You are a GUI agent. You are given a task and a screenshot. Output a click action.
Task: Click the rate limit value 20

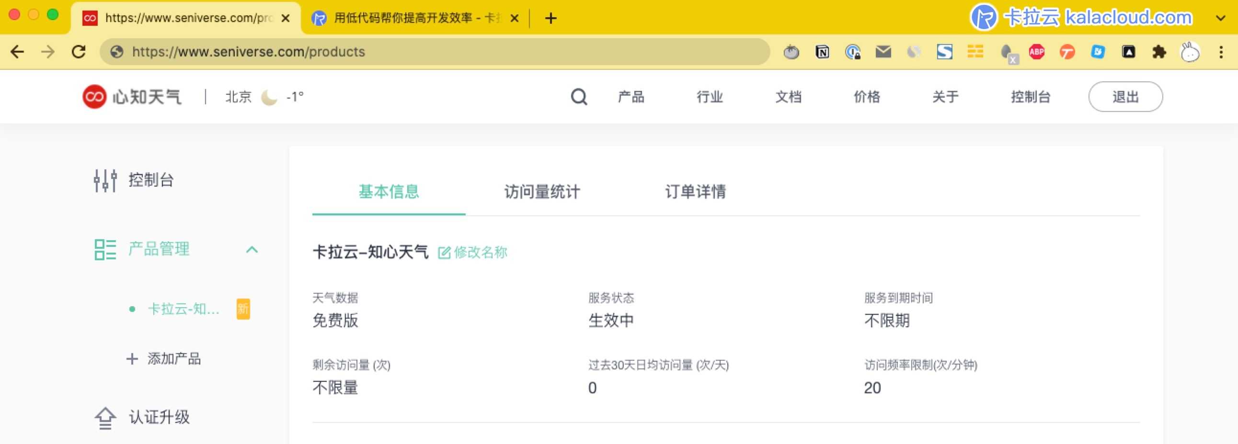click(872, 388)
